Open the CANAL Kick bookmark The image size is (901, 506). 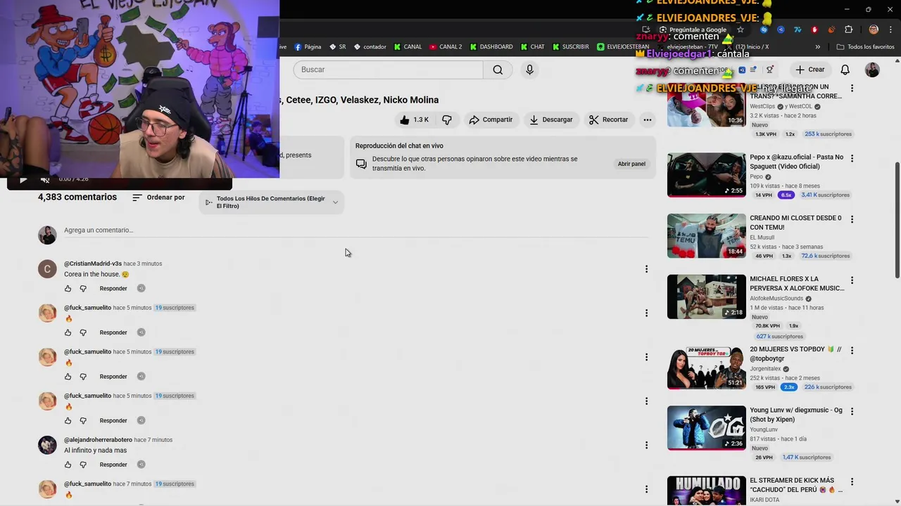(408, 47)
